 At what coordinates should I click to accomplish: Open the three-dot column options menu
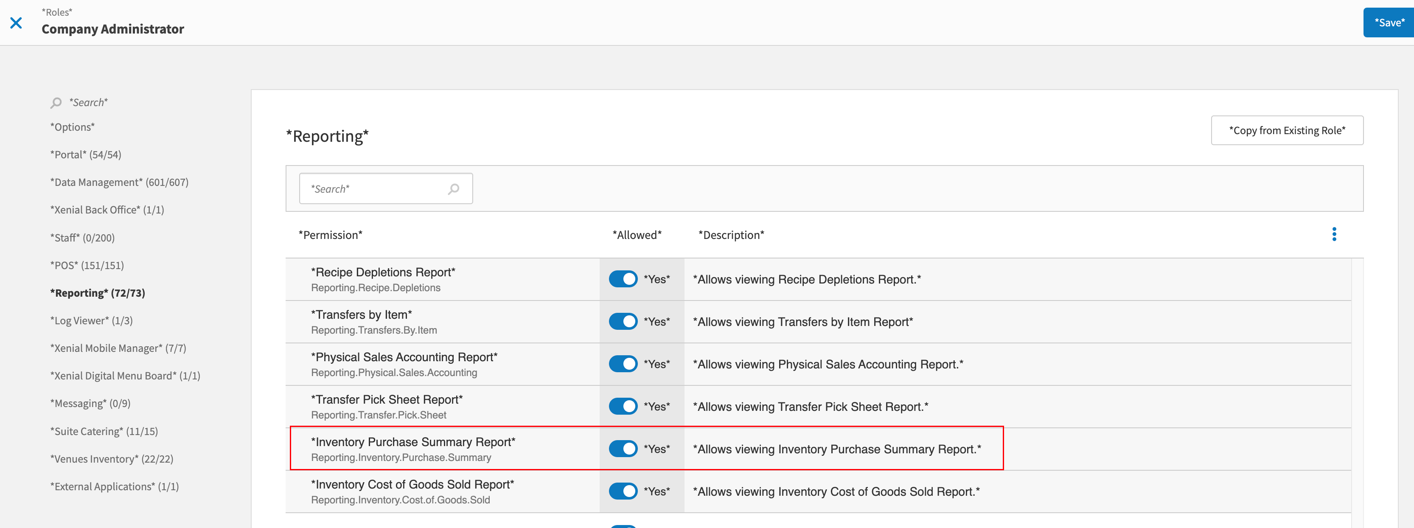pyautogui.click(x=1334, y=234)
